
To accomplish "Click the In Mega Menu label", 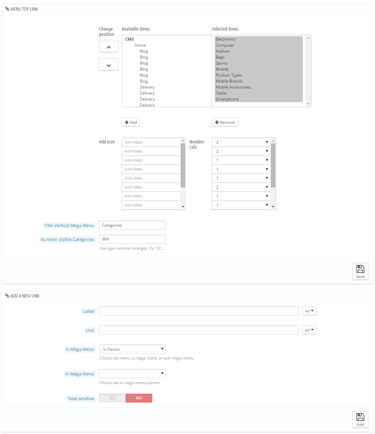I will click(79, 374).
